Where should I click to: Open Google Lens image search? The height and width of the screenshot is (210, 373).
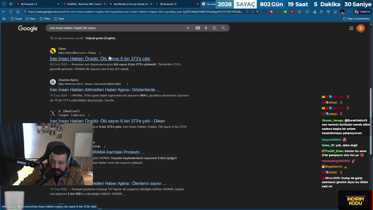[214, 28]
